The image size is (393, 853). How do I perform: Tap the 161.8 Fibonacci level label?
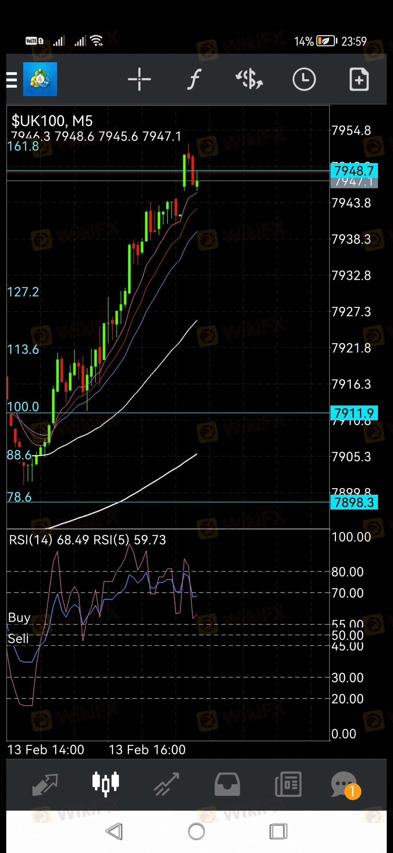point(23,146)
